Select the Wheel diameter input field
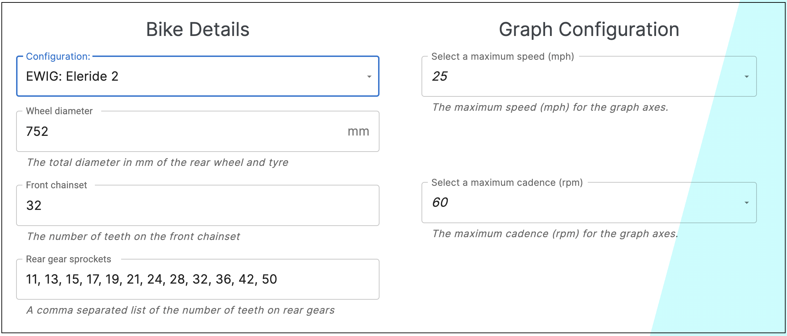The width and height of the screenshot is (787, 336). tap(175, 131)
